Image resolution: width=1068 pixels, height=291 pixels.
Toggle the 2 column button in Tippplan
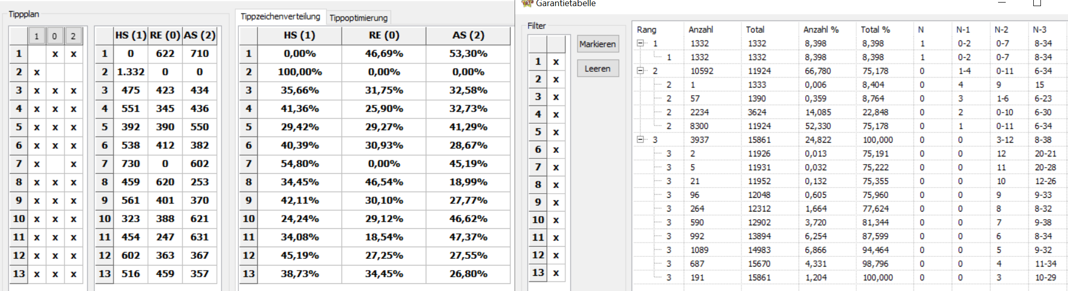coord(73,36)
